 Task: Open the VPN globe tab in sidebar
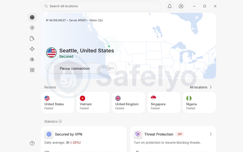click(x=32, y=17)
